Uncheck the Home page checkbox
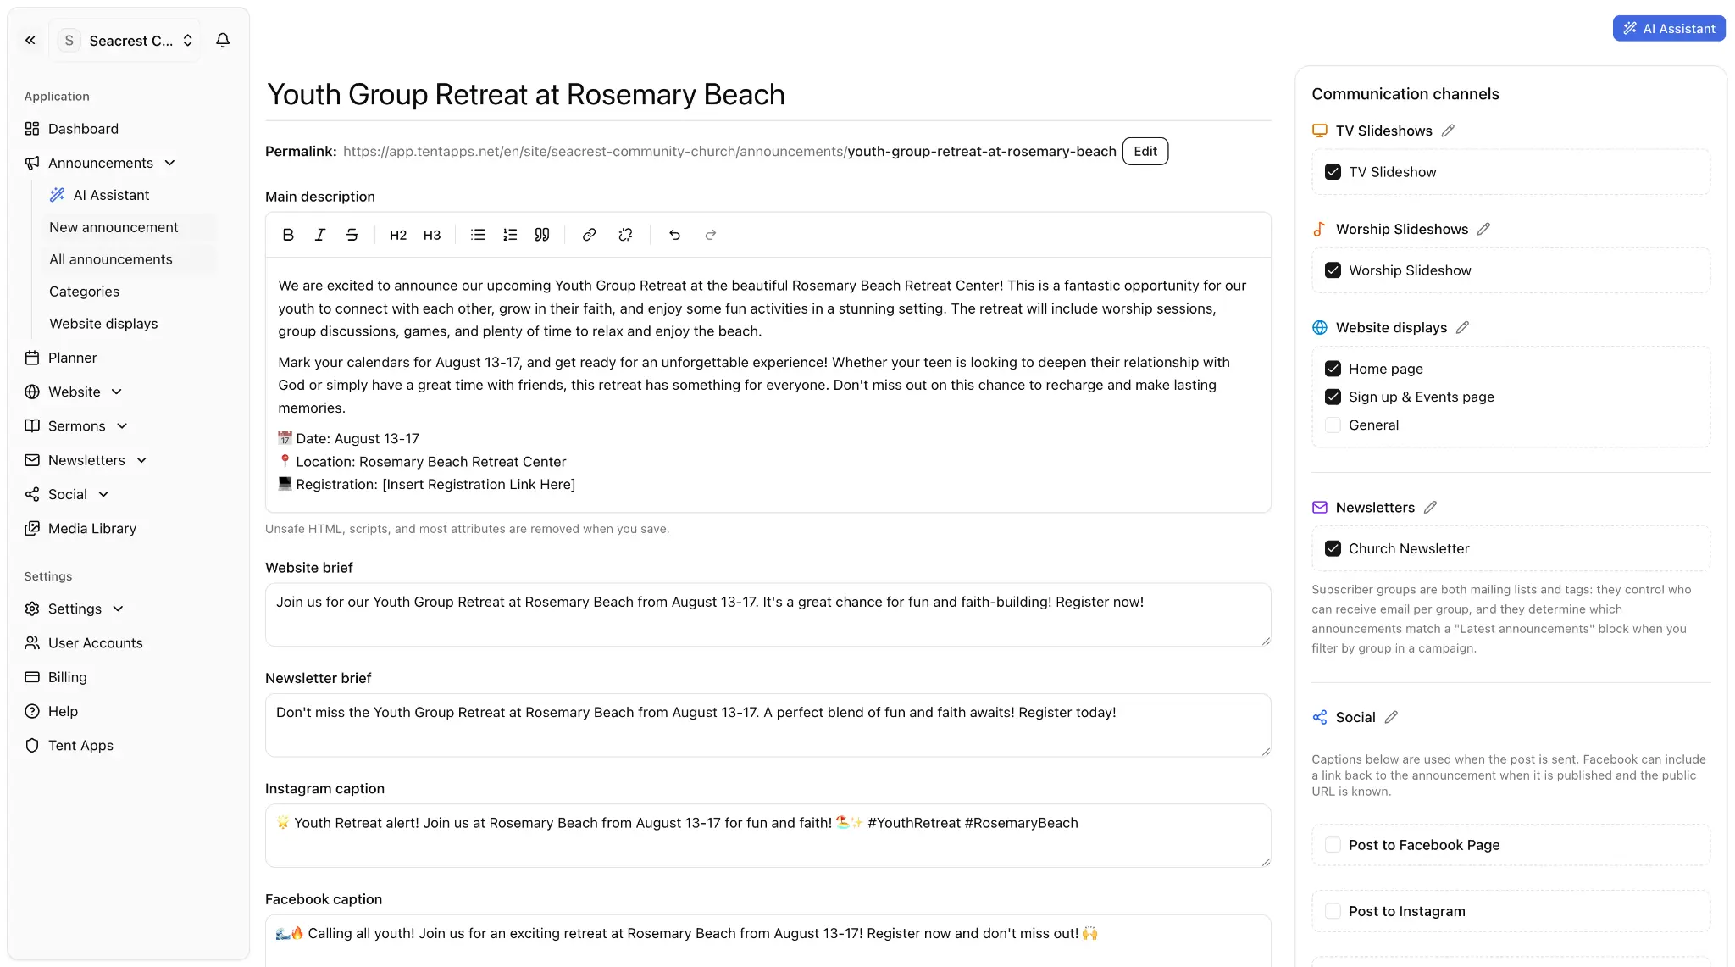The width and height of the screenshot is (1735, 967). [x=1333, y=369]
